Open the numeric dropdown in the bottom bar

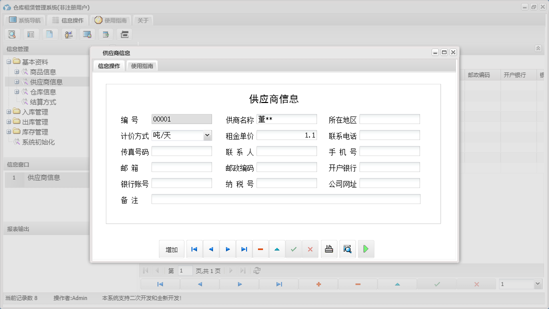(538, 283)
